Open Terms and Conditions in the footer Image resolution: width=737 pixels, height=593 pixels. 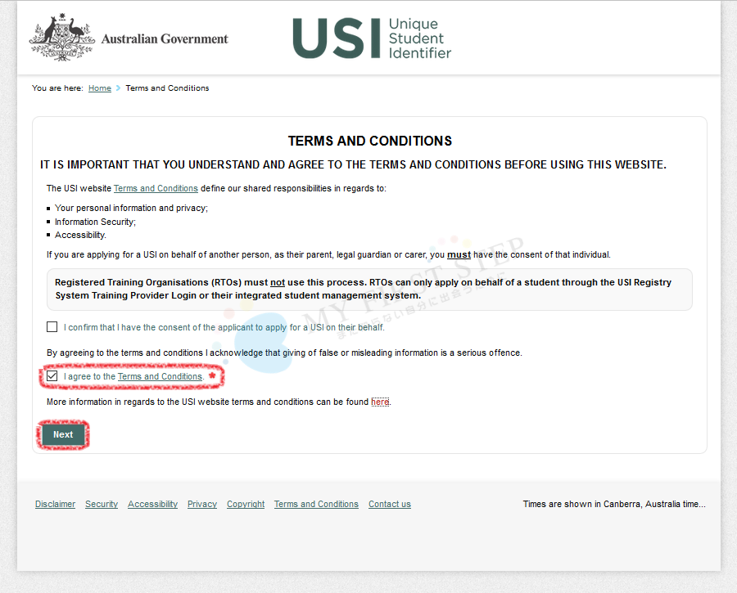316,505
